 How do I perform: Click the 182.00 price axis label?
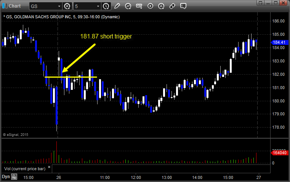(278, 74)
